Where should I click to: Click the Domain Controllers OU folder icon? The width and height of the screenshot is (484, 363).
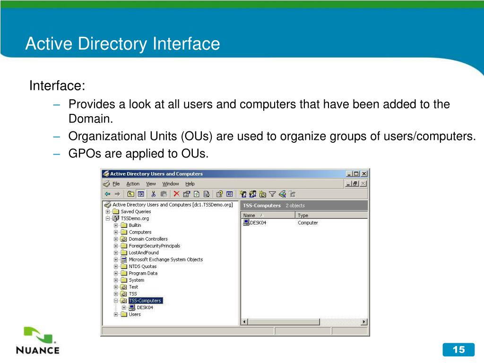point(124,239)
